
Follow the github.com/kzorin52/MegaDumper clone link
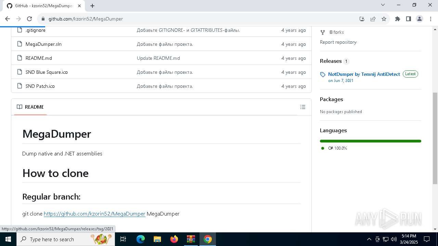pyautogui.click(x=94, y=214)
